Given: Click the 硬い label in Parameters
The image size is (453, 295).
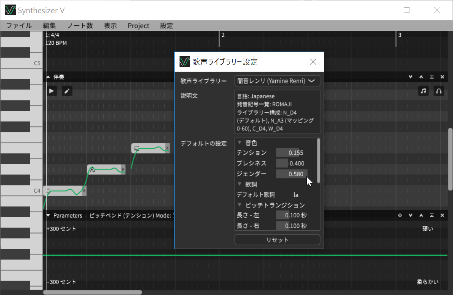Looking at the screenshot, I should (x=428, y=229).
